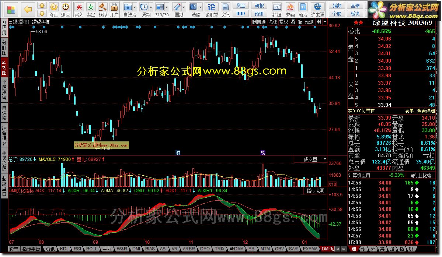This screenshot has height=257, width=442.
Task: Toggle 均线 moving average display
Action: pos(272,22)
